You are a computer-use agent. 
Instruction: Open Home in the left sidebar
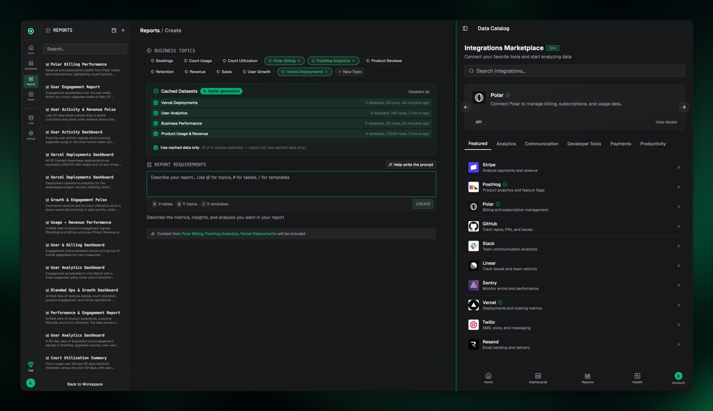click(x=31, y=50)
